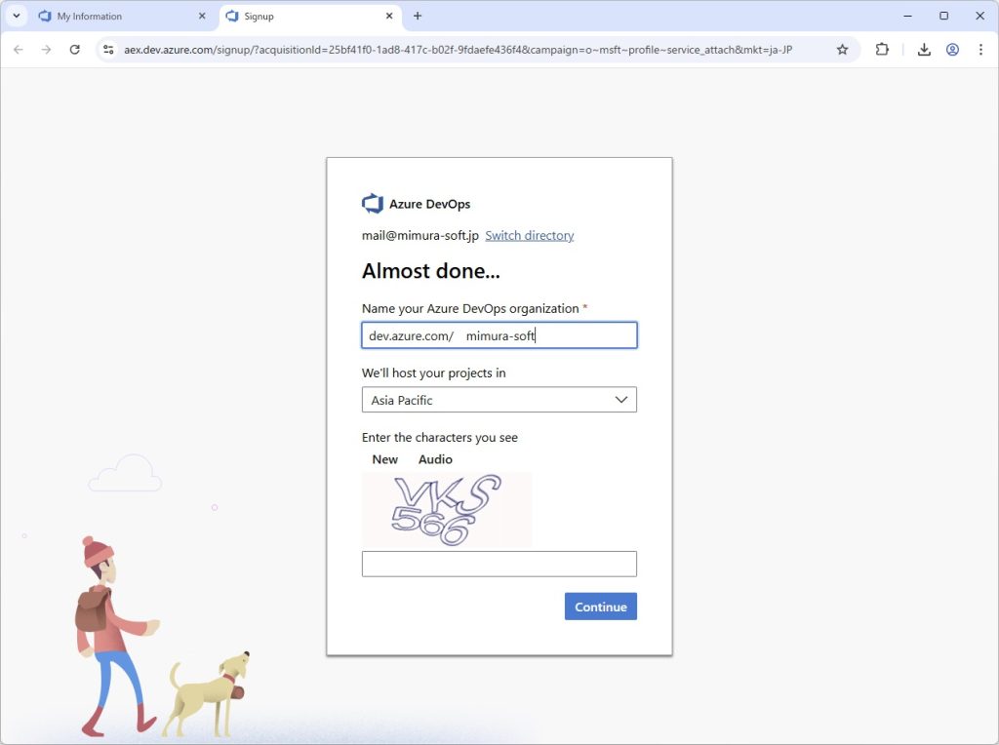Bookmark this page with the star icon
This screenshot has height=745, width=999.
[x=842, y=50]
